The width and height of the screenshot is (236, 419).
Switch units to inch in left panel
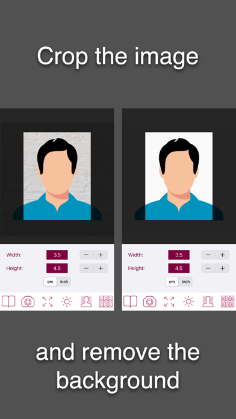pos(64,282)
